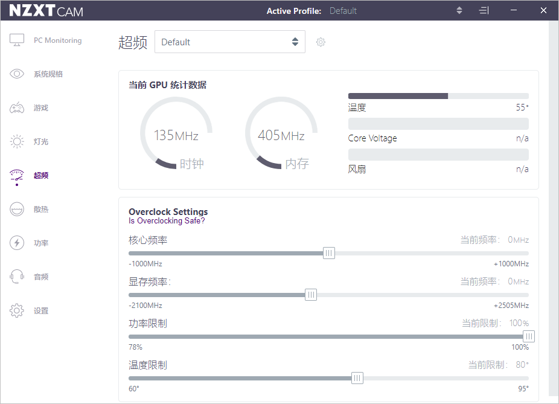559x404 pixels.
Task: Expand the Default overclock profile dropdown
Action: point(229,42)
